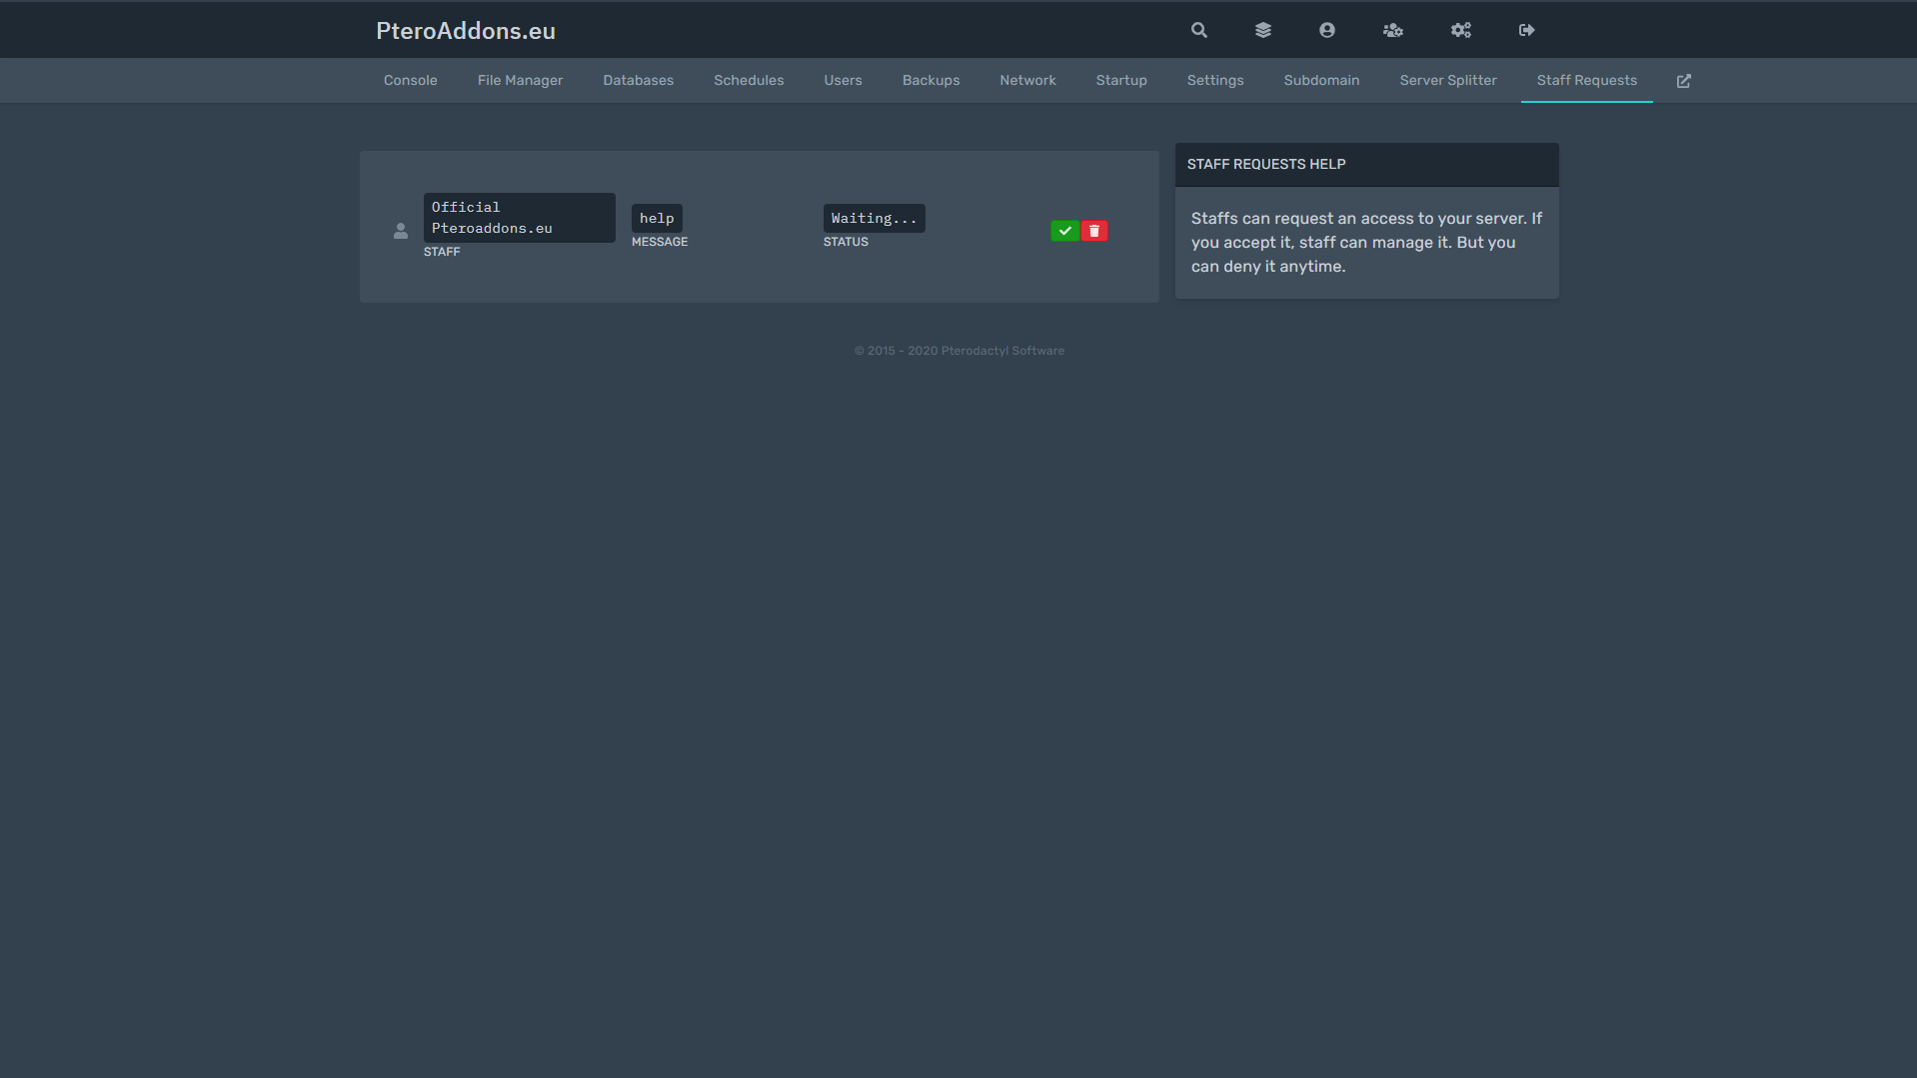Image resolution: width=1917 pixels, height=1078 pixels.
Task: Go to the Databases tab
Action: (x=638, y=81)
